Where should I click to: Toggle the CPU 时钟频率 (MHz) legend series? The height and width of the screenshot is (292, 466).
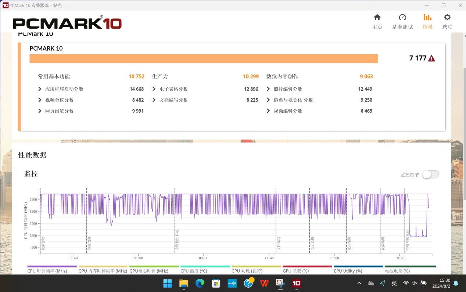click(47, 271)
